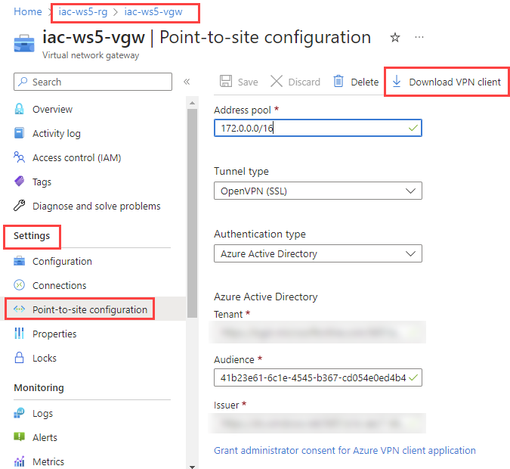This screenshot has width=510, height=469.
Task: Collapse sidebar with double chevron
Action: click(x=187, y=82)
